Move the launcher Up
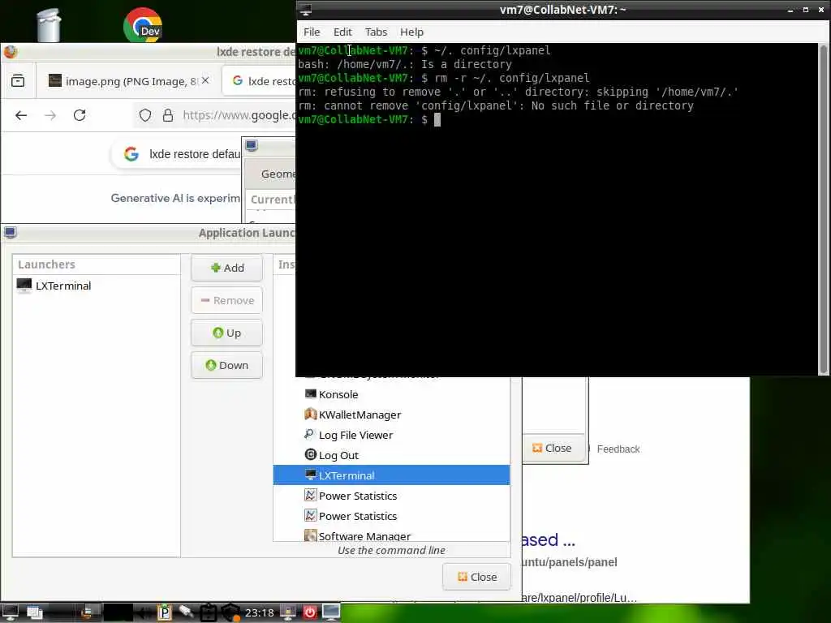The height and width of the screenshot is (623, 831). [x=227, y=333]
